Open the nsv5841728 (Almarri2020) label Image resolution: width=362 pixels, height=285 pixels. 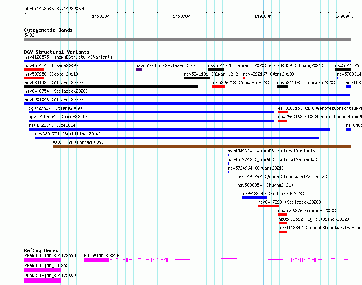pos(237,65)
